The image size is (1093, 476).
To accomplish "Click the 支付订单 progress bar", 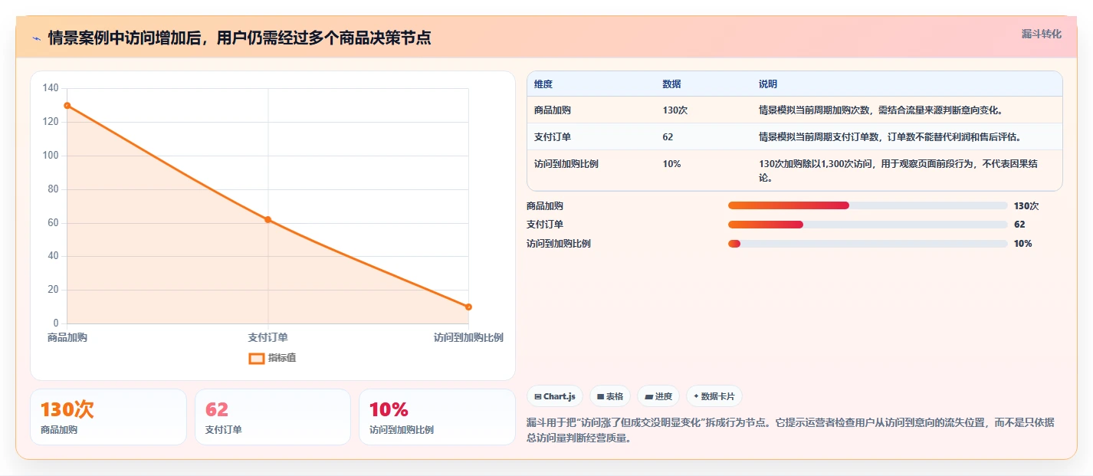I will (868, 225).
